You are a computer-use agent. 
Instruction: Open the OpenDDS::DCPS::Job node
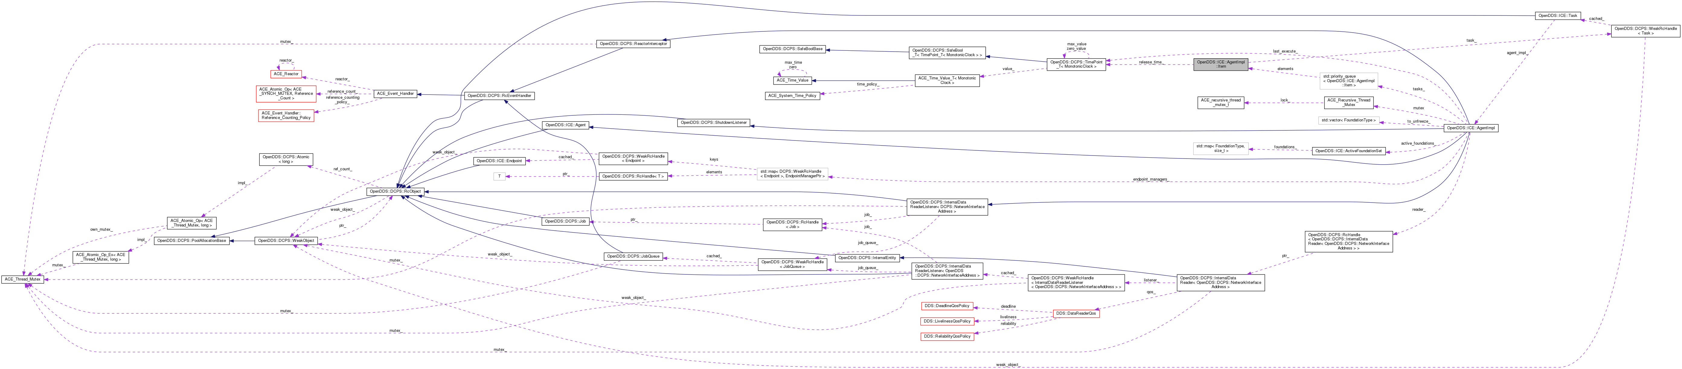point(565,221)
